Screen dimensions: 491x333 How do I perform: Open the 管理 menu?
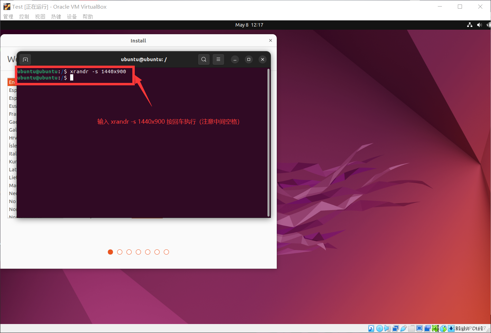tap(8, 17)
